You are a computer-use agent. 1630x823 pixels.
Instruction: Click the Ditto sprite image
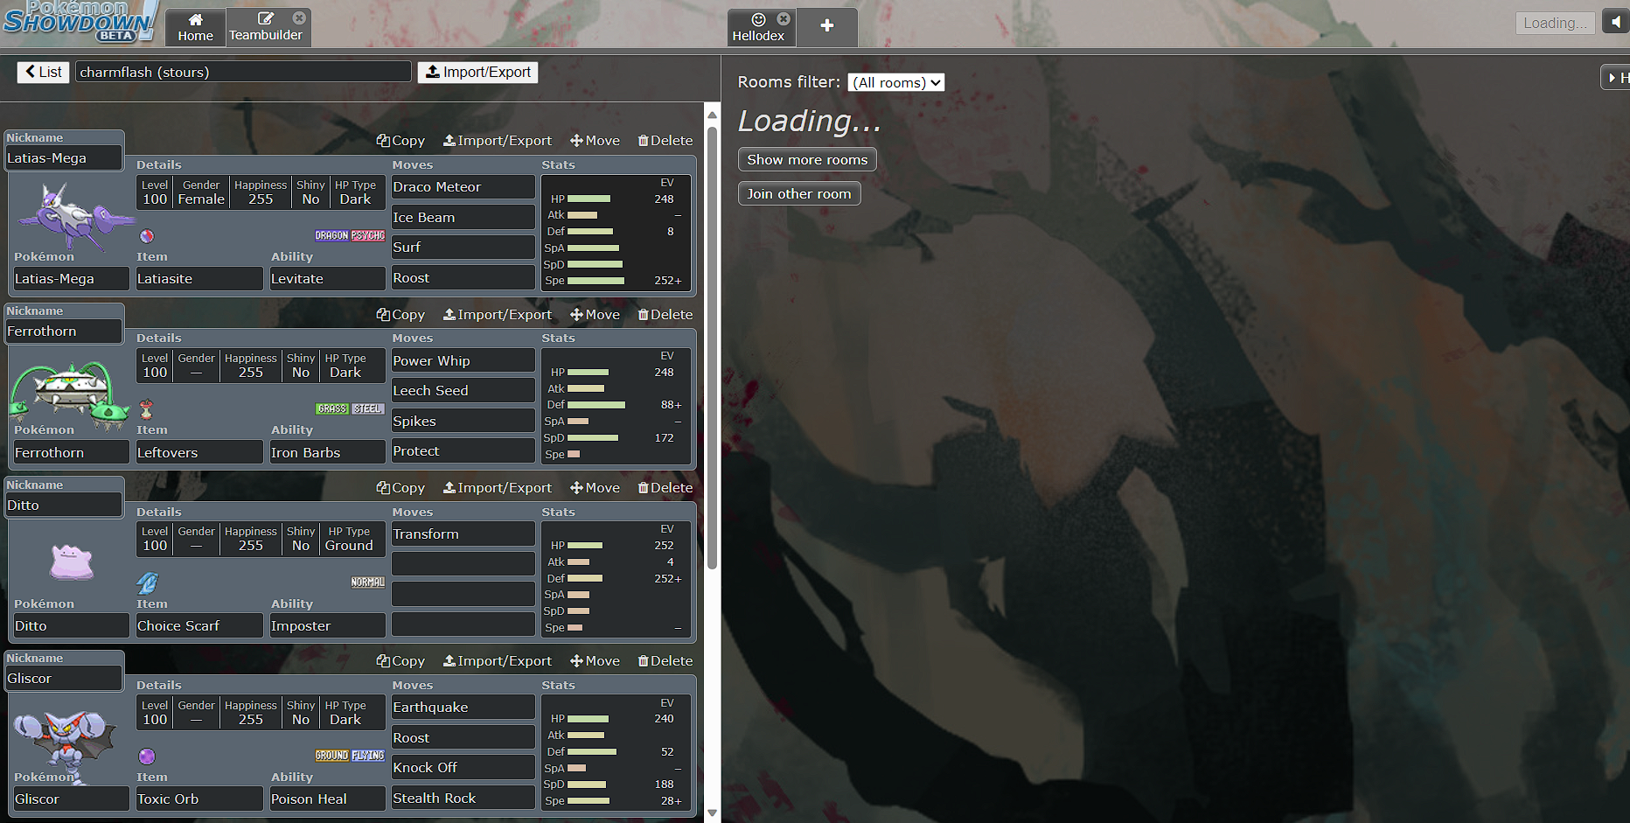tap(72, 562)
